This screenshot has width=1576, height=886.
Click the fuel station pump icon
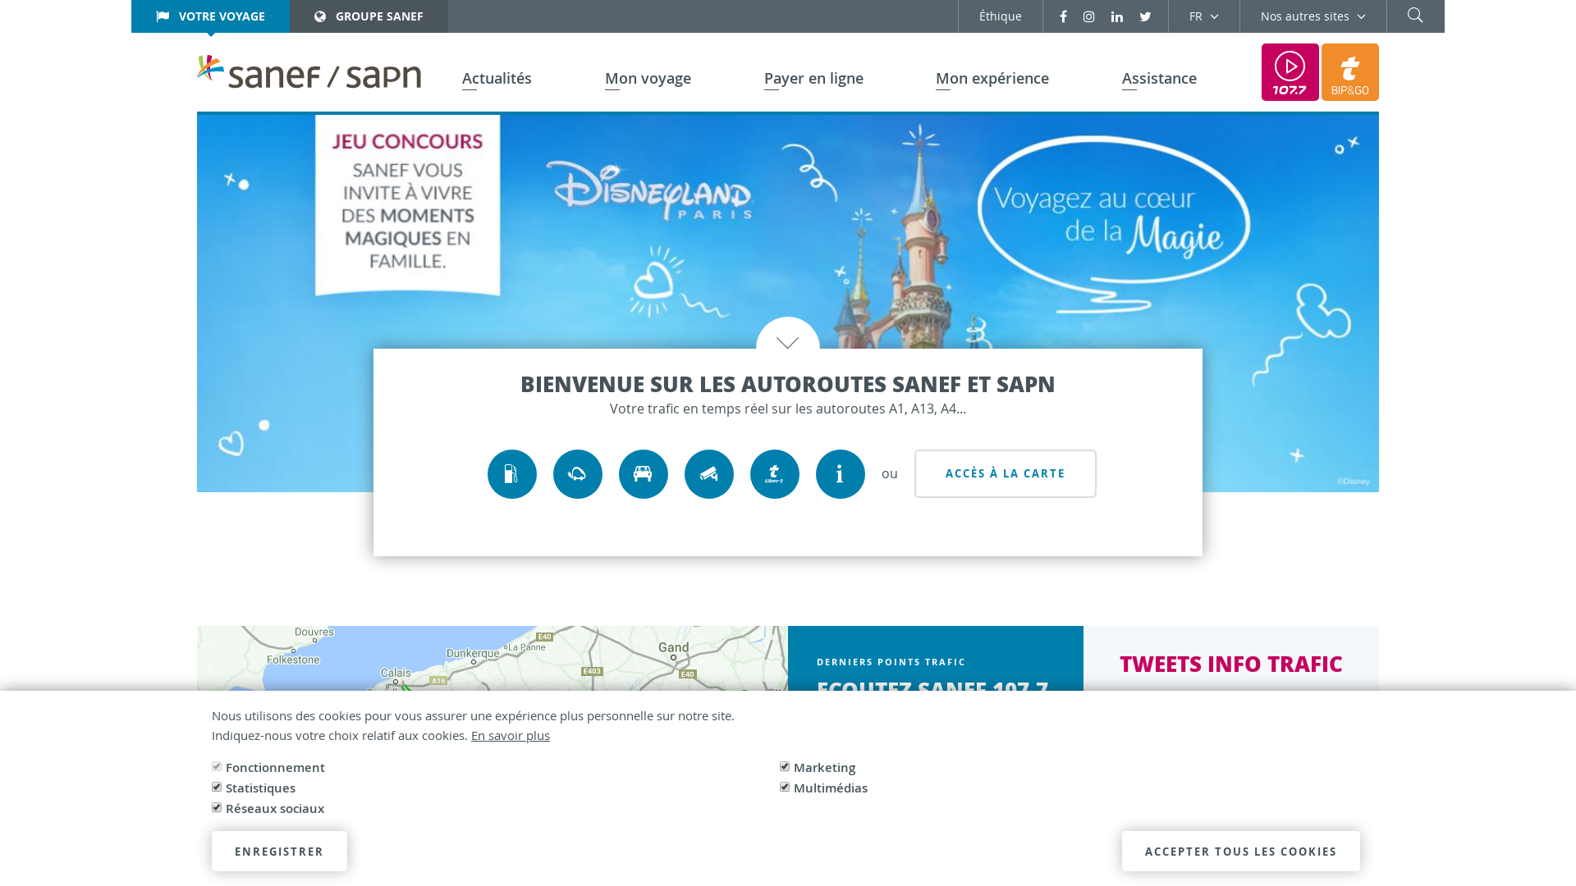(511, 474)
